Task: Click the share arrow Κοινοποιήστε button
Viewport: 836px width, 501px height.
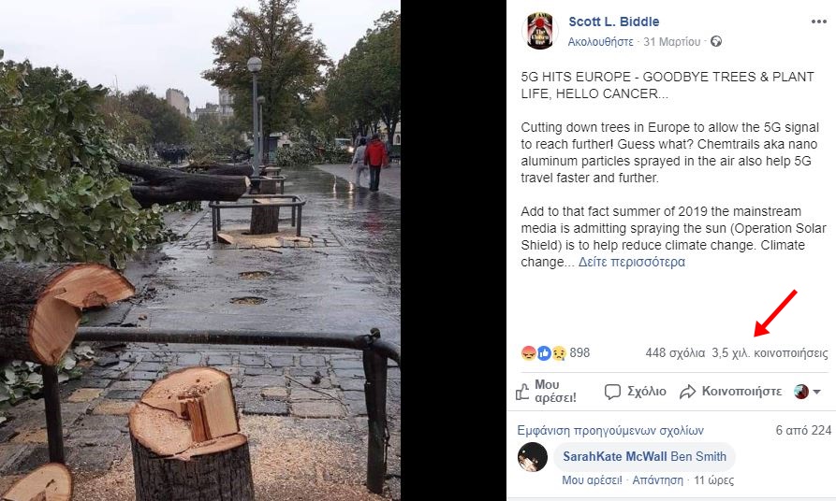Action: point(730,392)
